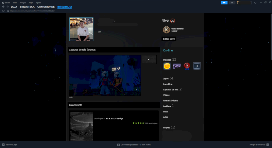
Task: Click the browser back arrow
Action: pos(3,7)
